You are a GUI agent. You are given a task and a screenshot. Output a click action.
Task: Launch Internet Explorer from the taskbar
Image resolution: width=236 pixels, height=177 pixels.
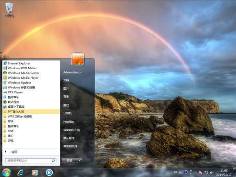(21, 172)
